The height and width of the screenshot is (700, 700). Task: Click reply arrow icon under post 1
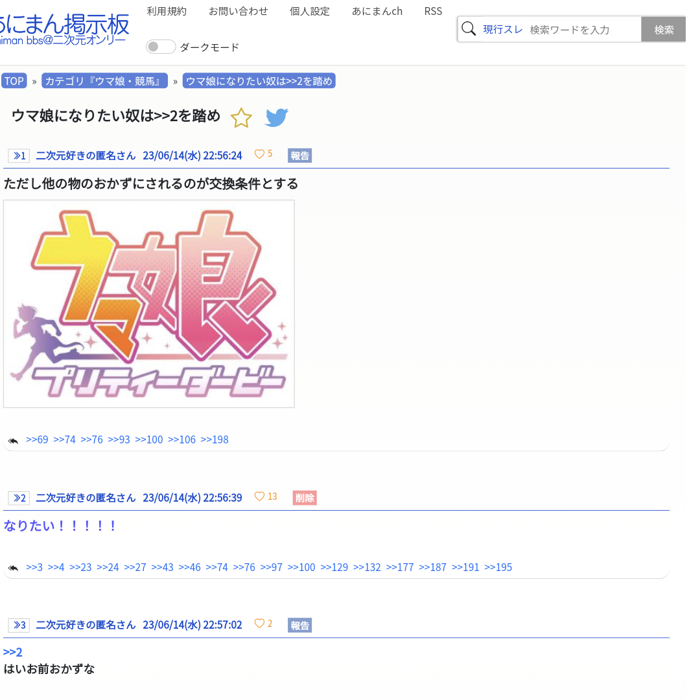pyautogui.click(x=13, y=441)
